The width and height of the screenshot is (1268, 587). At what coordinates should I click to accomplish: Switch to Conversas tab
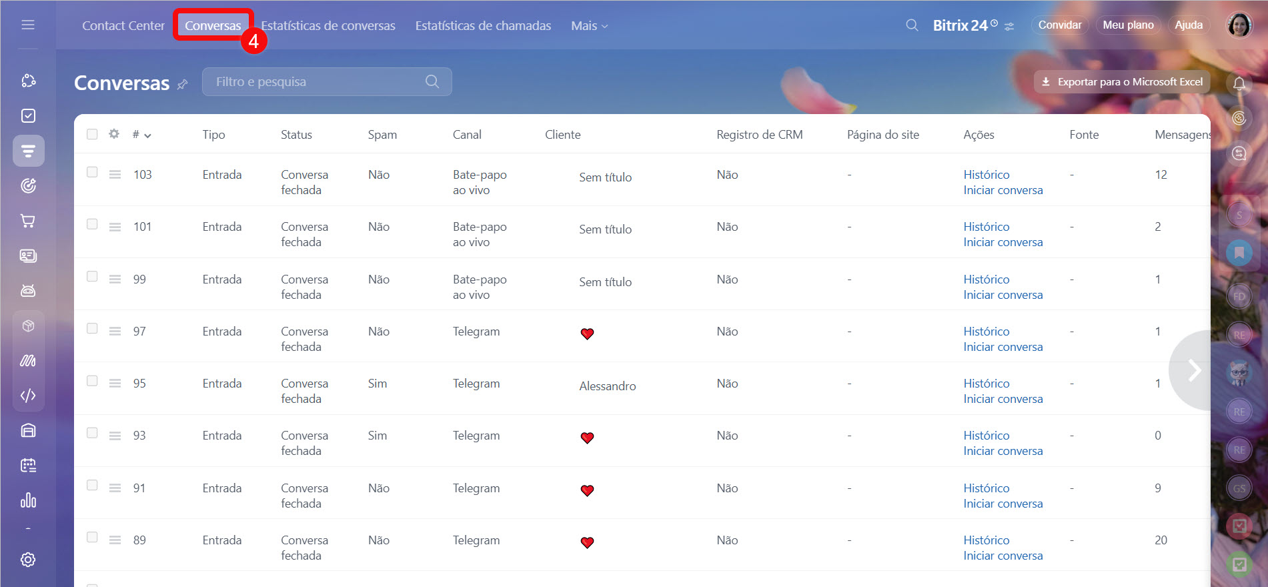click(213, 25)
